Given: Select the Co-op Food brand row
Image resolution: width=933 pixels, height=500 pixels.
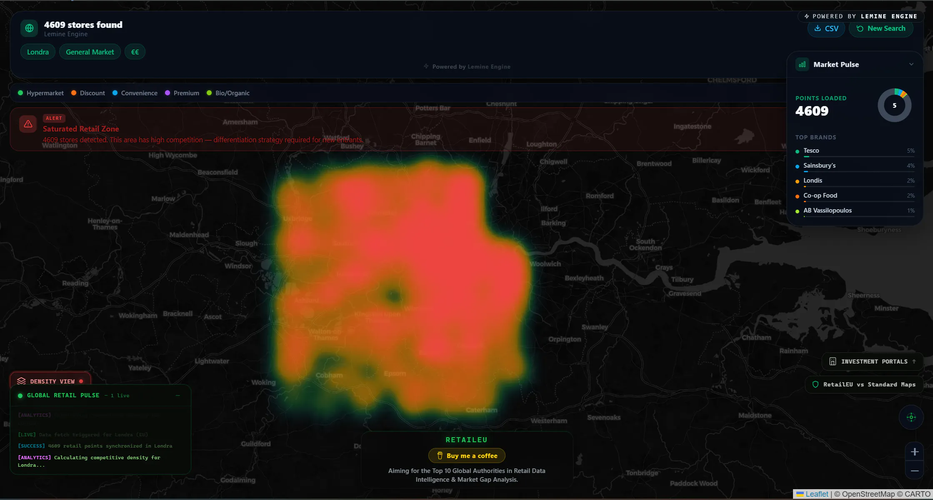Looking at the screenshot, I should click(855, 196).
